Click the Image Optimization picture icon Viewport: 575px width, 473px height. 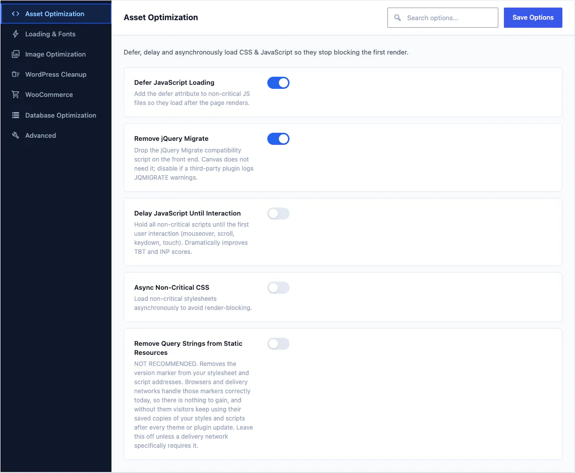16,54
